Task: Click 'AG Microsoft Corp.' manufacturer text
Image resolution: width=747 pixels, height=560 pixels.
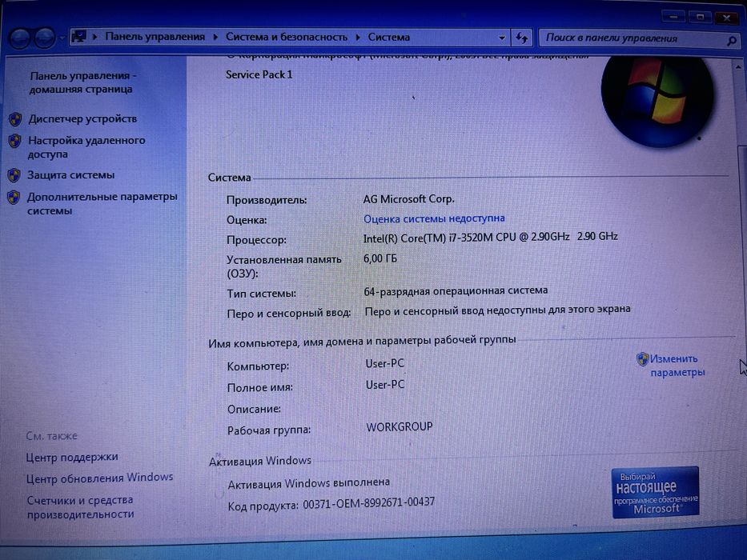Action: (x=409, y=199)
